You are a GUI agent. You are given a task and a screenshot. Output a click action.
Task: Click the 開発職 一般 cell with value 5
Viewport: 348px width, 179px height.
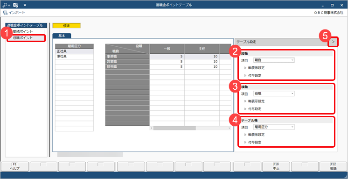[x=167, y=67]
